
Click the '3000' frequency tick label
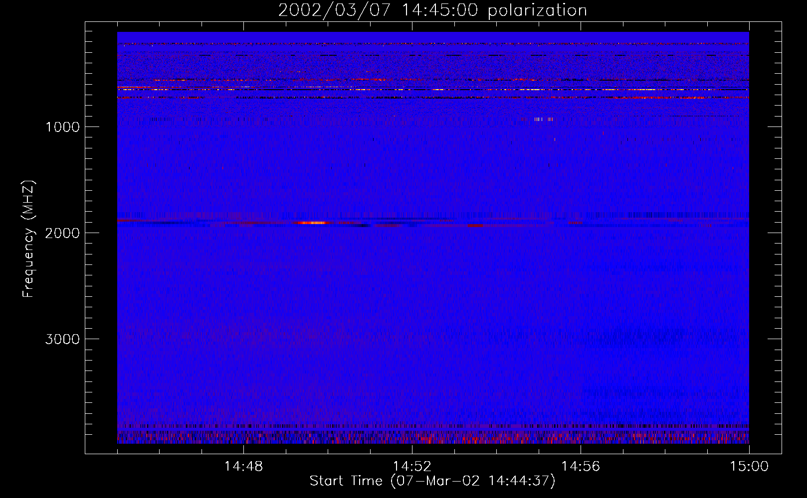click(62, 339)
